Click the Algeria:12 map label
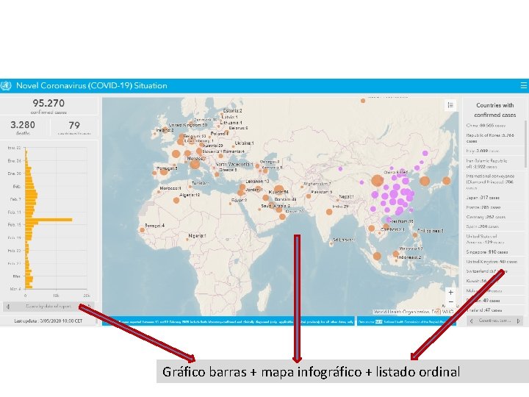529x397 pixels. click(x=190, y=195)
